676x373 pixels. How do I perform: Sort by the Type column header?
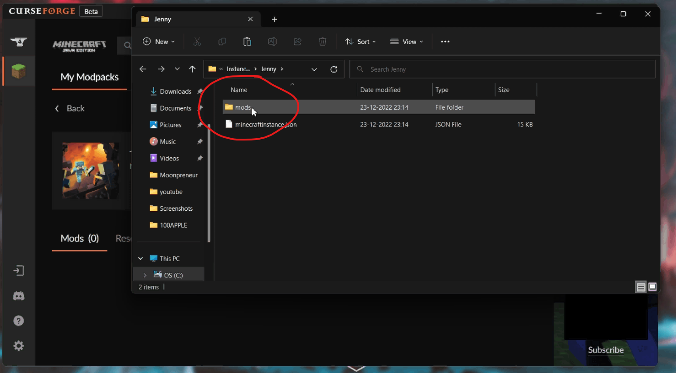point(442,90)
